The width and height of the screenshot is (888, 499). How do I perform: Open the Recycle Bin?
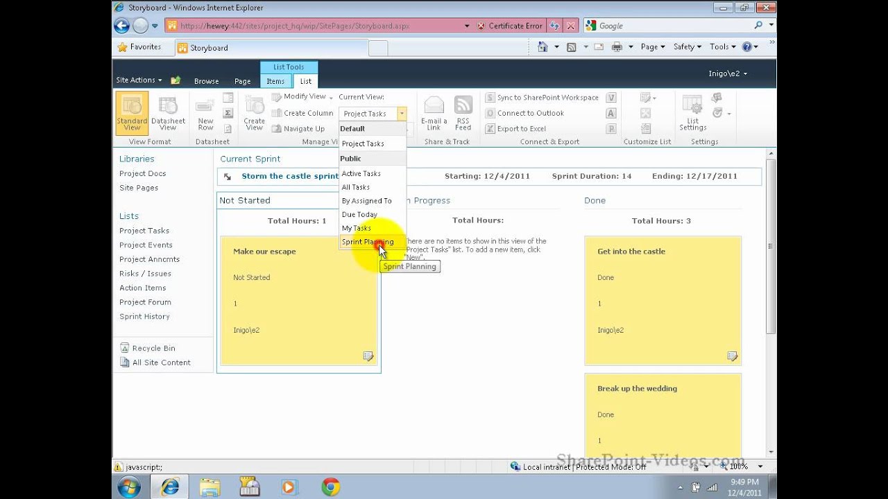coord(148,348)
